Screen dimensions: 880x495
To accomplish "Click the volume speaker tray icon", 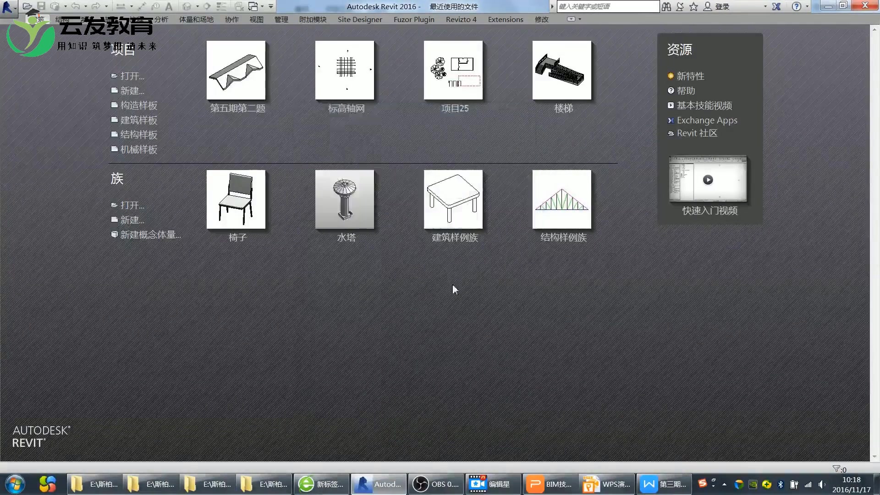I will coord(822,484).
